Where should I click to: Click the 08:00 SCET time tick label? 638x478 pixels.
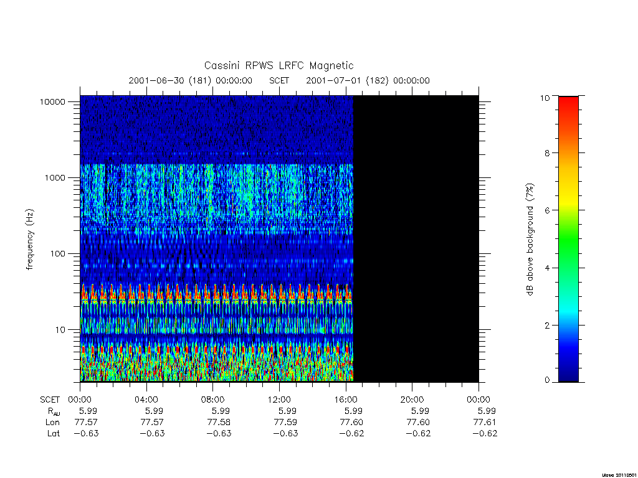coord(213,400)
